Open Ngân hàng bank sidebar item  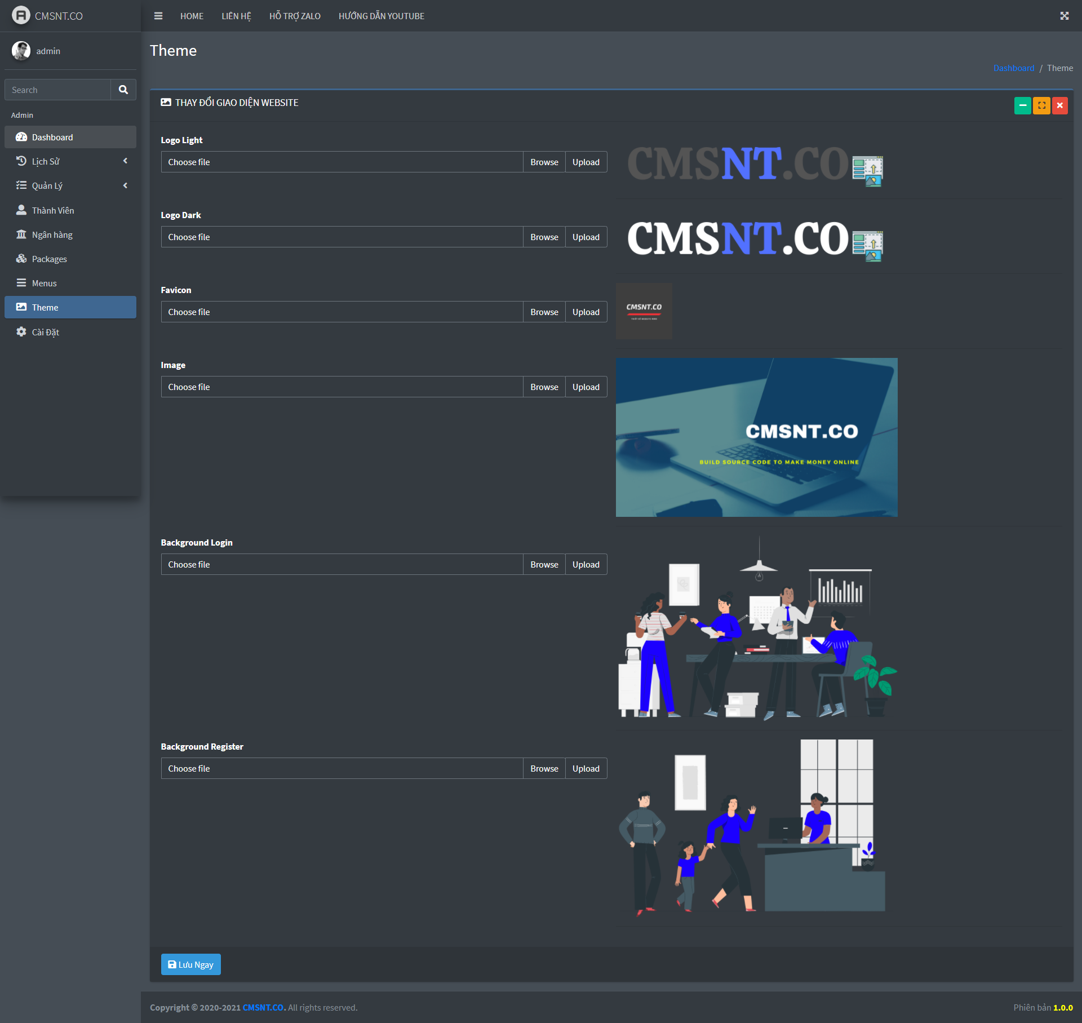pos(52,234)
